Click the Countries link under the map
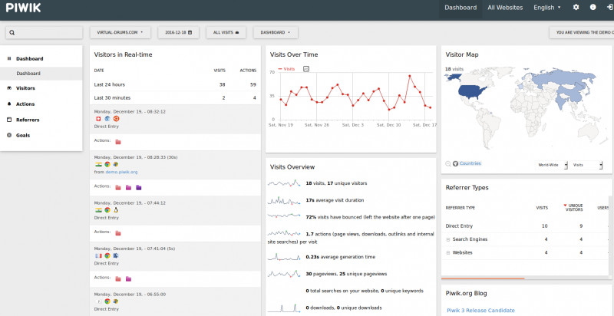This screenshot has height=316, width=614. pos(470,163)
